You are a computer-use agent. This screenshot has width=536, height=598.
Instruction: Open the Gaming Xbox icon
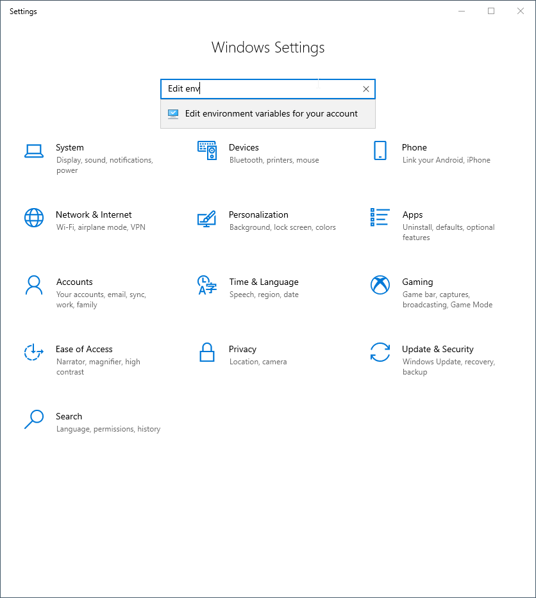point(380,285)
